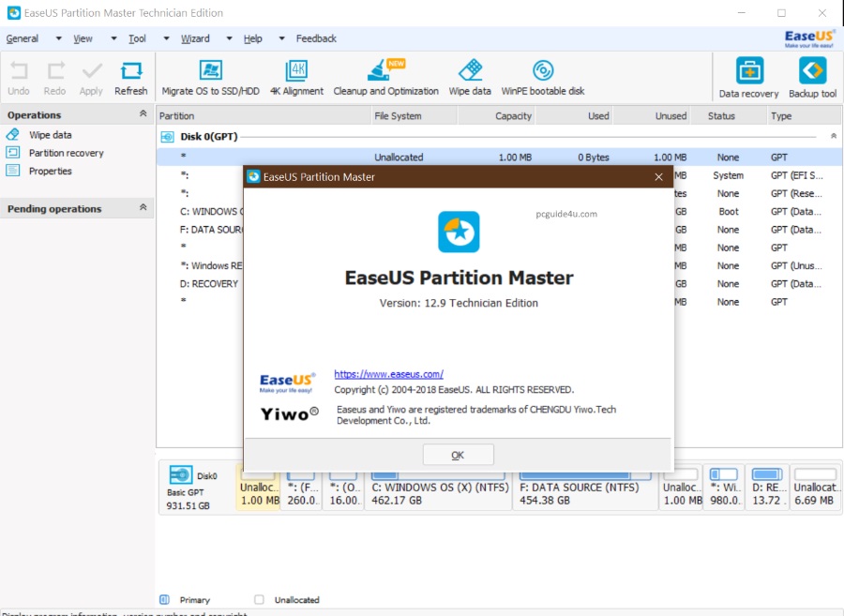Open the Tool menu

coord(137,38)
